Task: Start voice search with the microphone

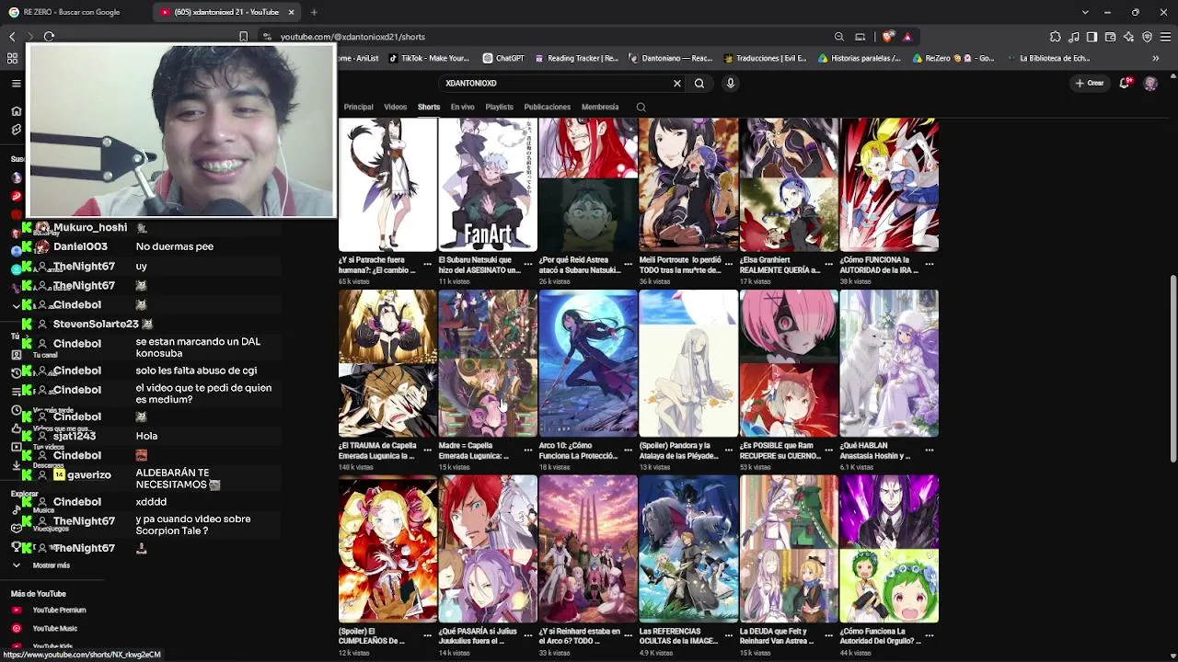Action: click(x=731, y=83)
